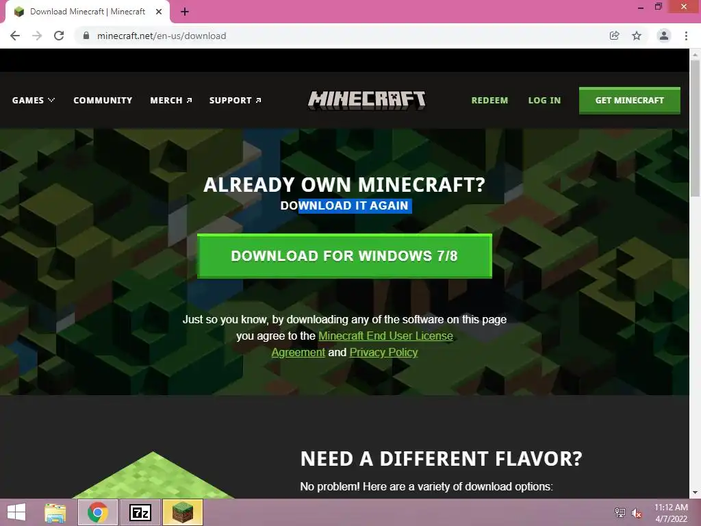Open the Chrome profile avatar menu
701x526 pixels.
664,36
